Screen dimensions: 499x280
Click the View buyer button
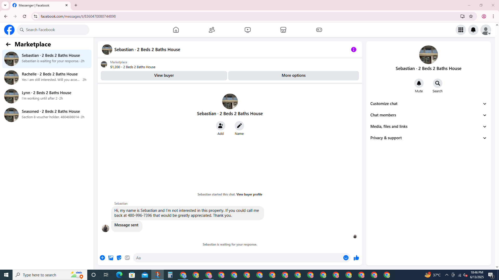[x=164, y=75]
